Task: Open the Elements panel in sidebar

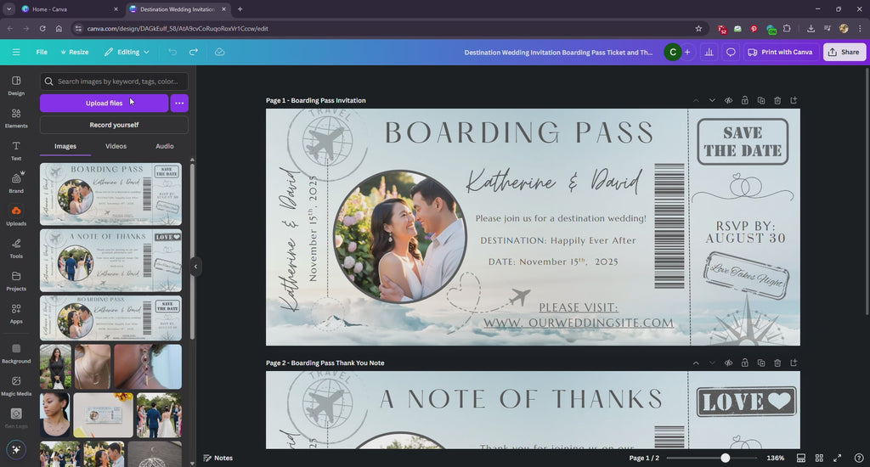Action: coord(16,118)
